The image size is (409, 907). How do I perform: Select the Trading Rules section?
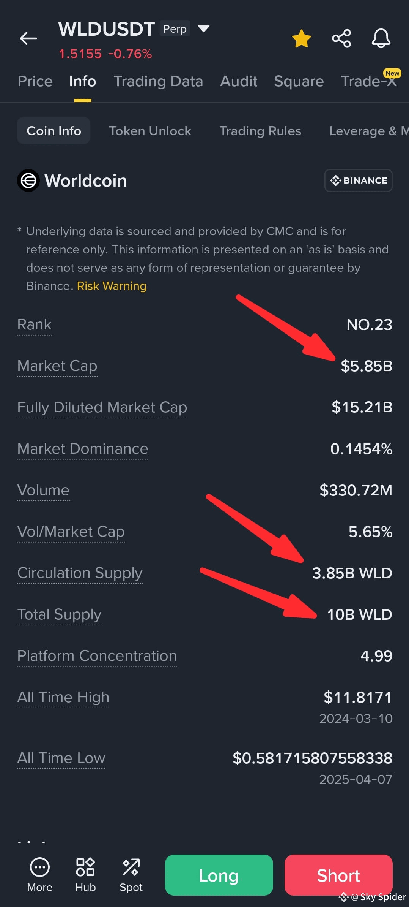[x=260, y=131]
